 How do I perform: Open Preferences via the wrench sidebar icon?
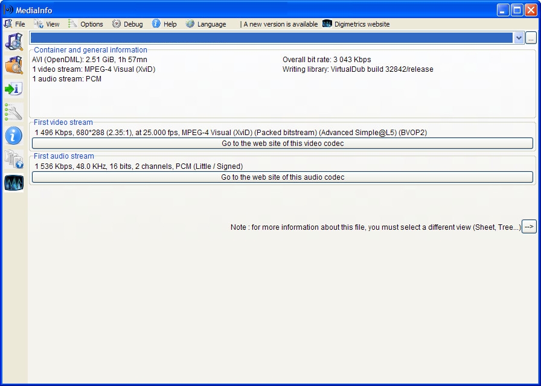click(14, 112)
